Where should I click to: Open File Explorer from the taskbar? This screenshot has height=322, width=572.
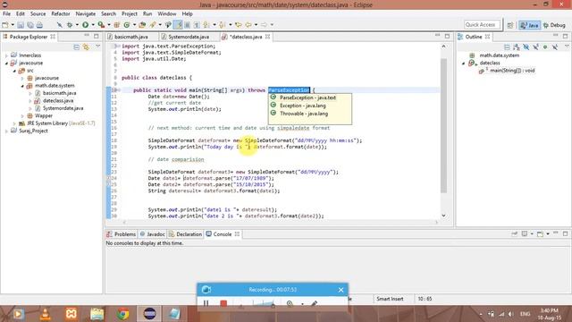97,314
